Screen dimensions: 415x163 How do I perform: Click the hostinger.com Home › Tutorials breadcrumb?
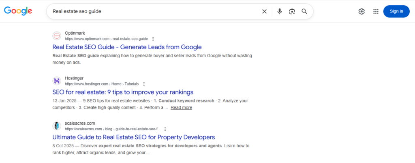[x=102, y=84]
